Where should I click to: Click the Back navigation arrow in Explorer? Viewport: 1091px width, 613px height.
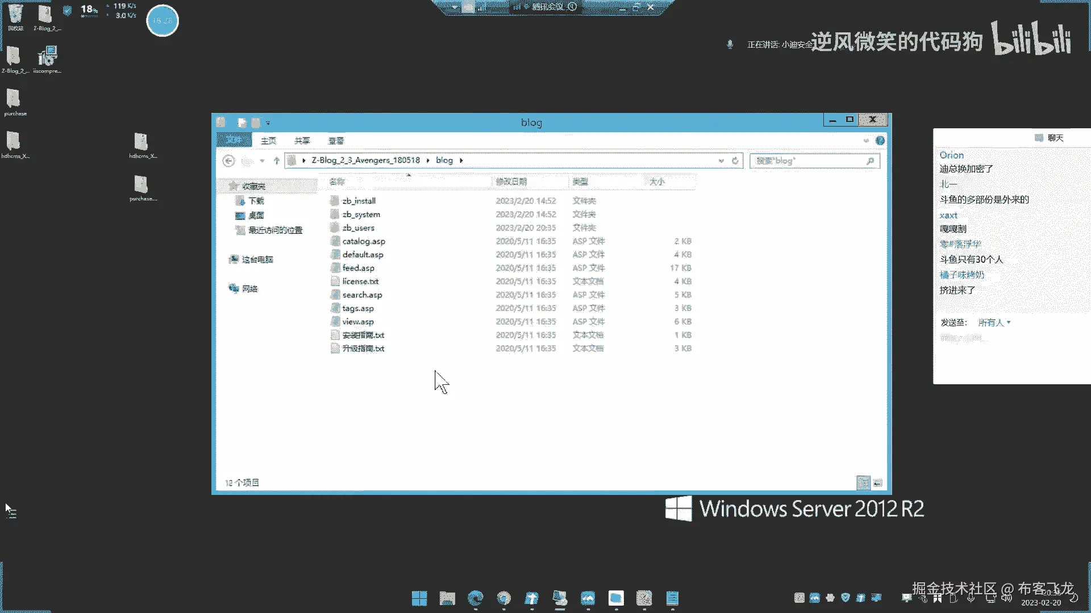228,161
